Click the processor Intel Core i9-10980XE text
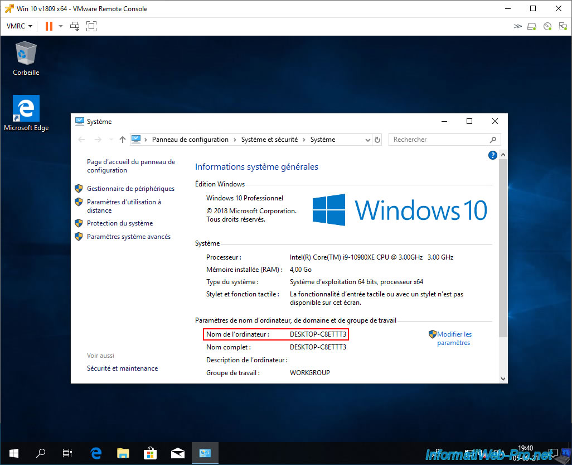Screen dimensions: 572x465 [371, 257]
